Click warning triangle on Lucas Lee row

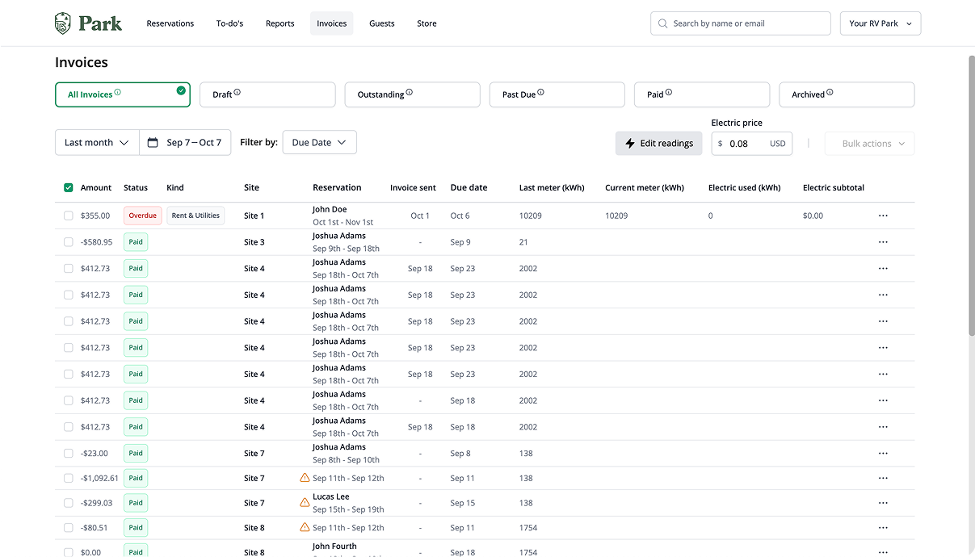point(305,503)
